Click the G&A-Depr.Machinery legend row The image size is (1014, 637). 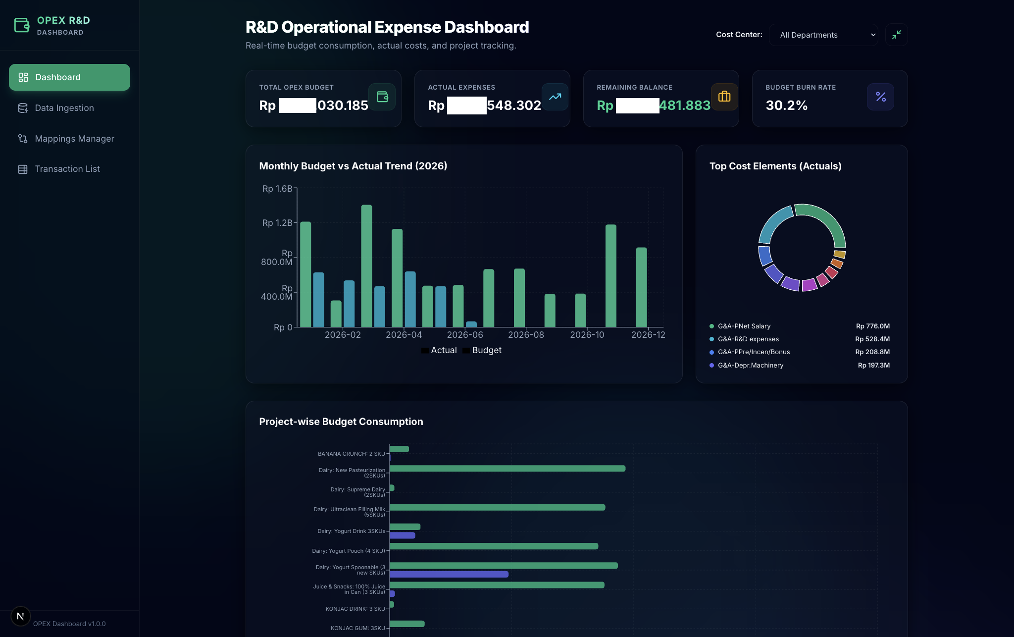pos(800,365)
